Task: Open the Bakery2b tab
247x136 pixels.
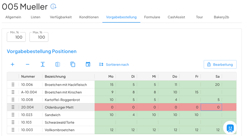Action: tap(221, 17)
